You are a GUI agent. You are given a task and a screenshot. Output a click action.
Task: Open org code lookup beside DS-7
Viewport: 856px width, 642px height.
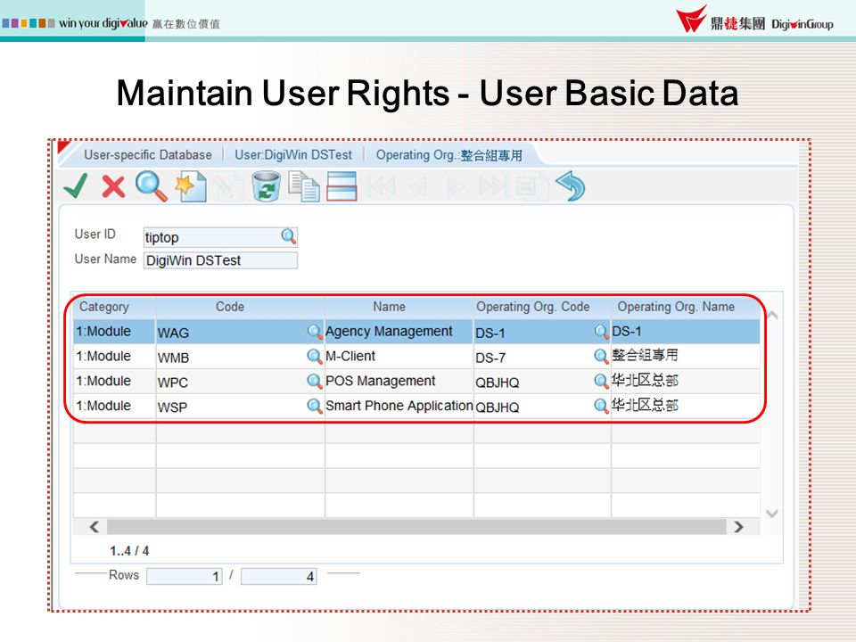coord(601,357)
